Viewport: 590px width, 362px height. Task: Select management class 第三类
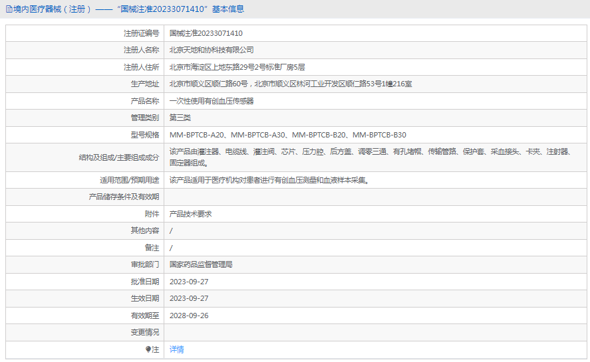tap(180, 118)
